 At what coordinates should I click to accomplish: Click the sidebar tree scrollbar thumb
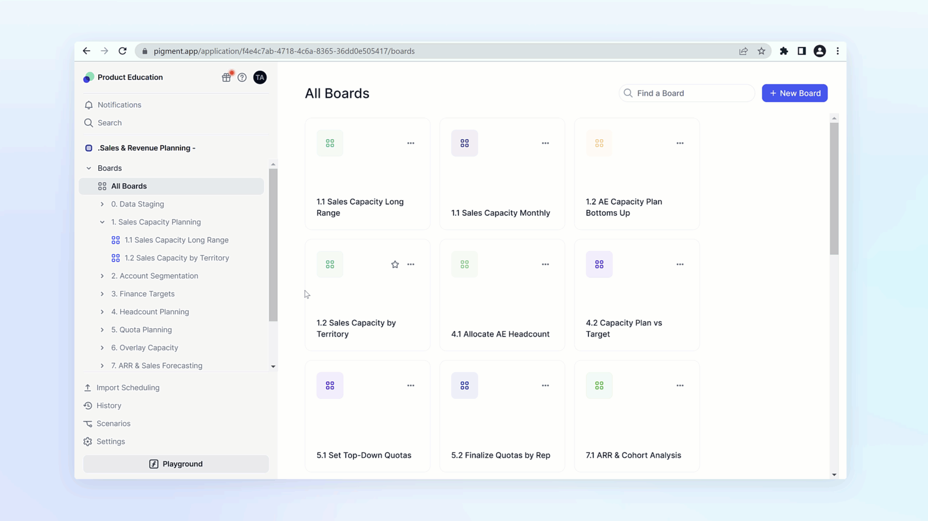[x=273, y=245]
